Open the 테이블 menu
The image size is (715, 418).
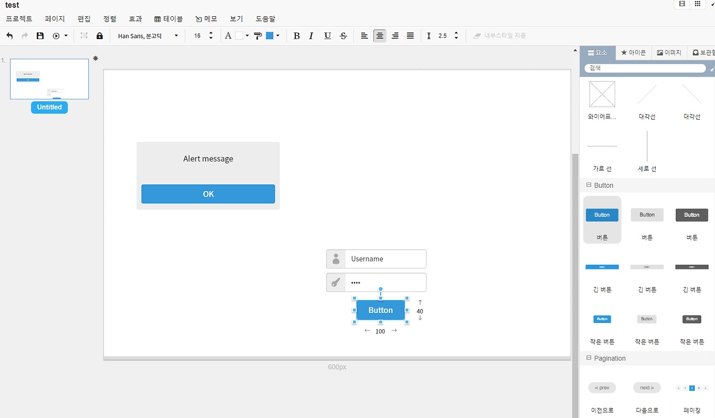point(169,19)
